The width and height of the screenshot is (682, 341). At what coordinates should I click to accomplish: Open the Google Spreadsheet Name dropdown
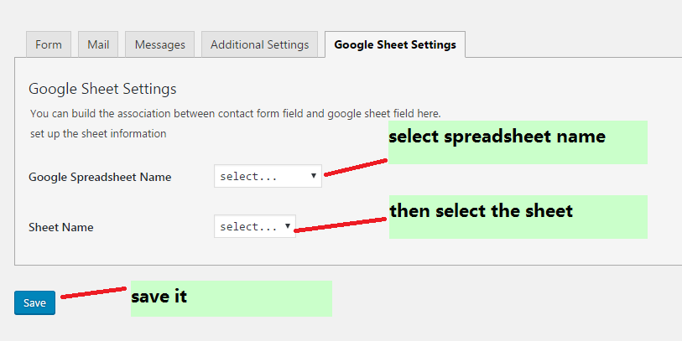click(268, 177)
